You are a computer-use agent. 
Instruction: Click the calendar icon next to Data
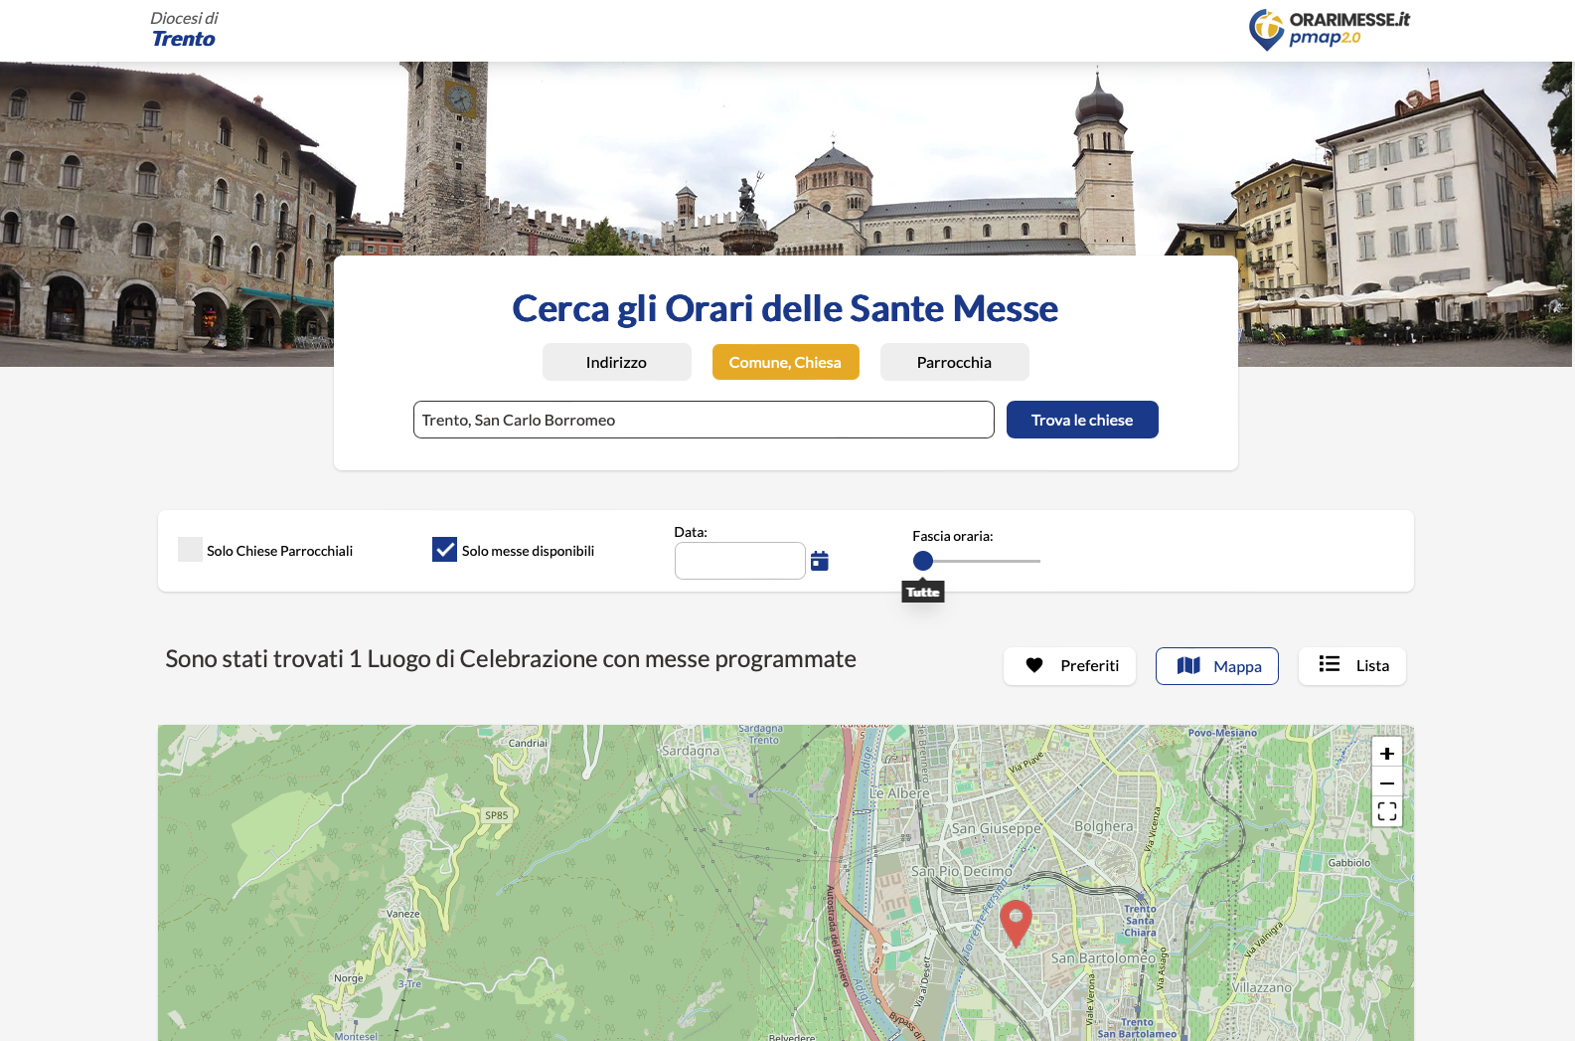click(x=819, y=561)
